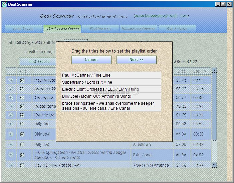Open the Make Workout Playlist tab

(x=62, y=29)
